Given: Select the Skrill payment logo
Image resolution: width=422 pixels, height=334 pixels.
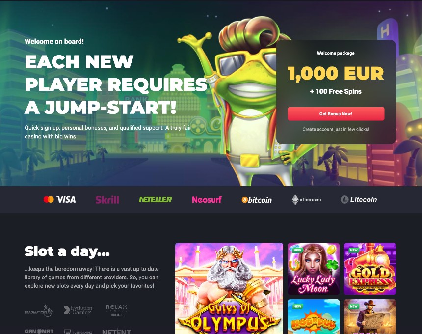Looking at the screenshot, I should (107, 200).
